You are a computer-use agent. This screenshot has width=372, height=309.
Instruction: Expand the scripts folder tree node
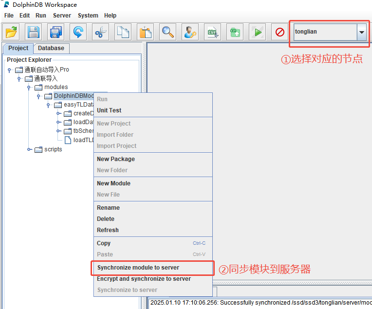[x=29, y=149]
